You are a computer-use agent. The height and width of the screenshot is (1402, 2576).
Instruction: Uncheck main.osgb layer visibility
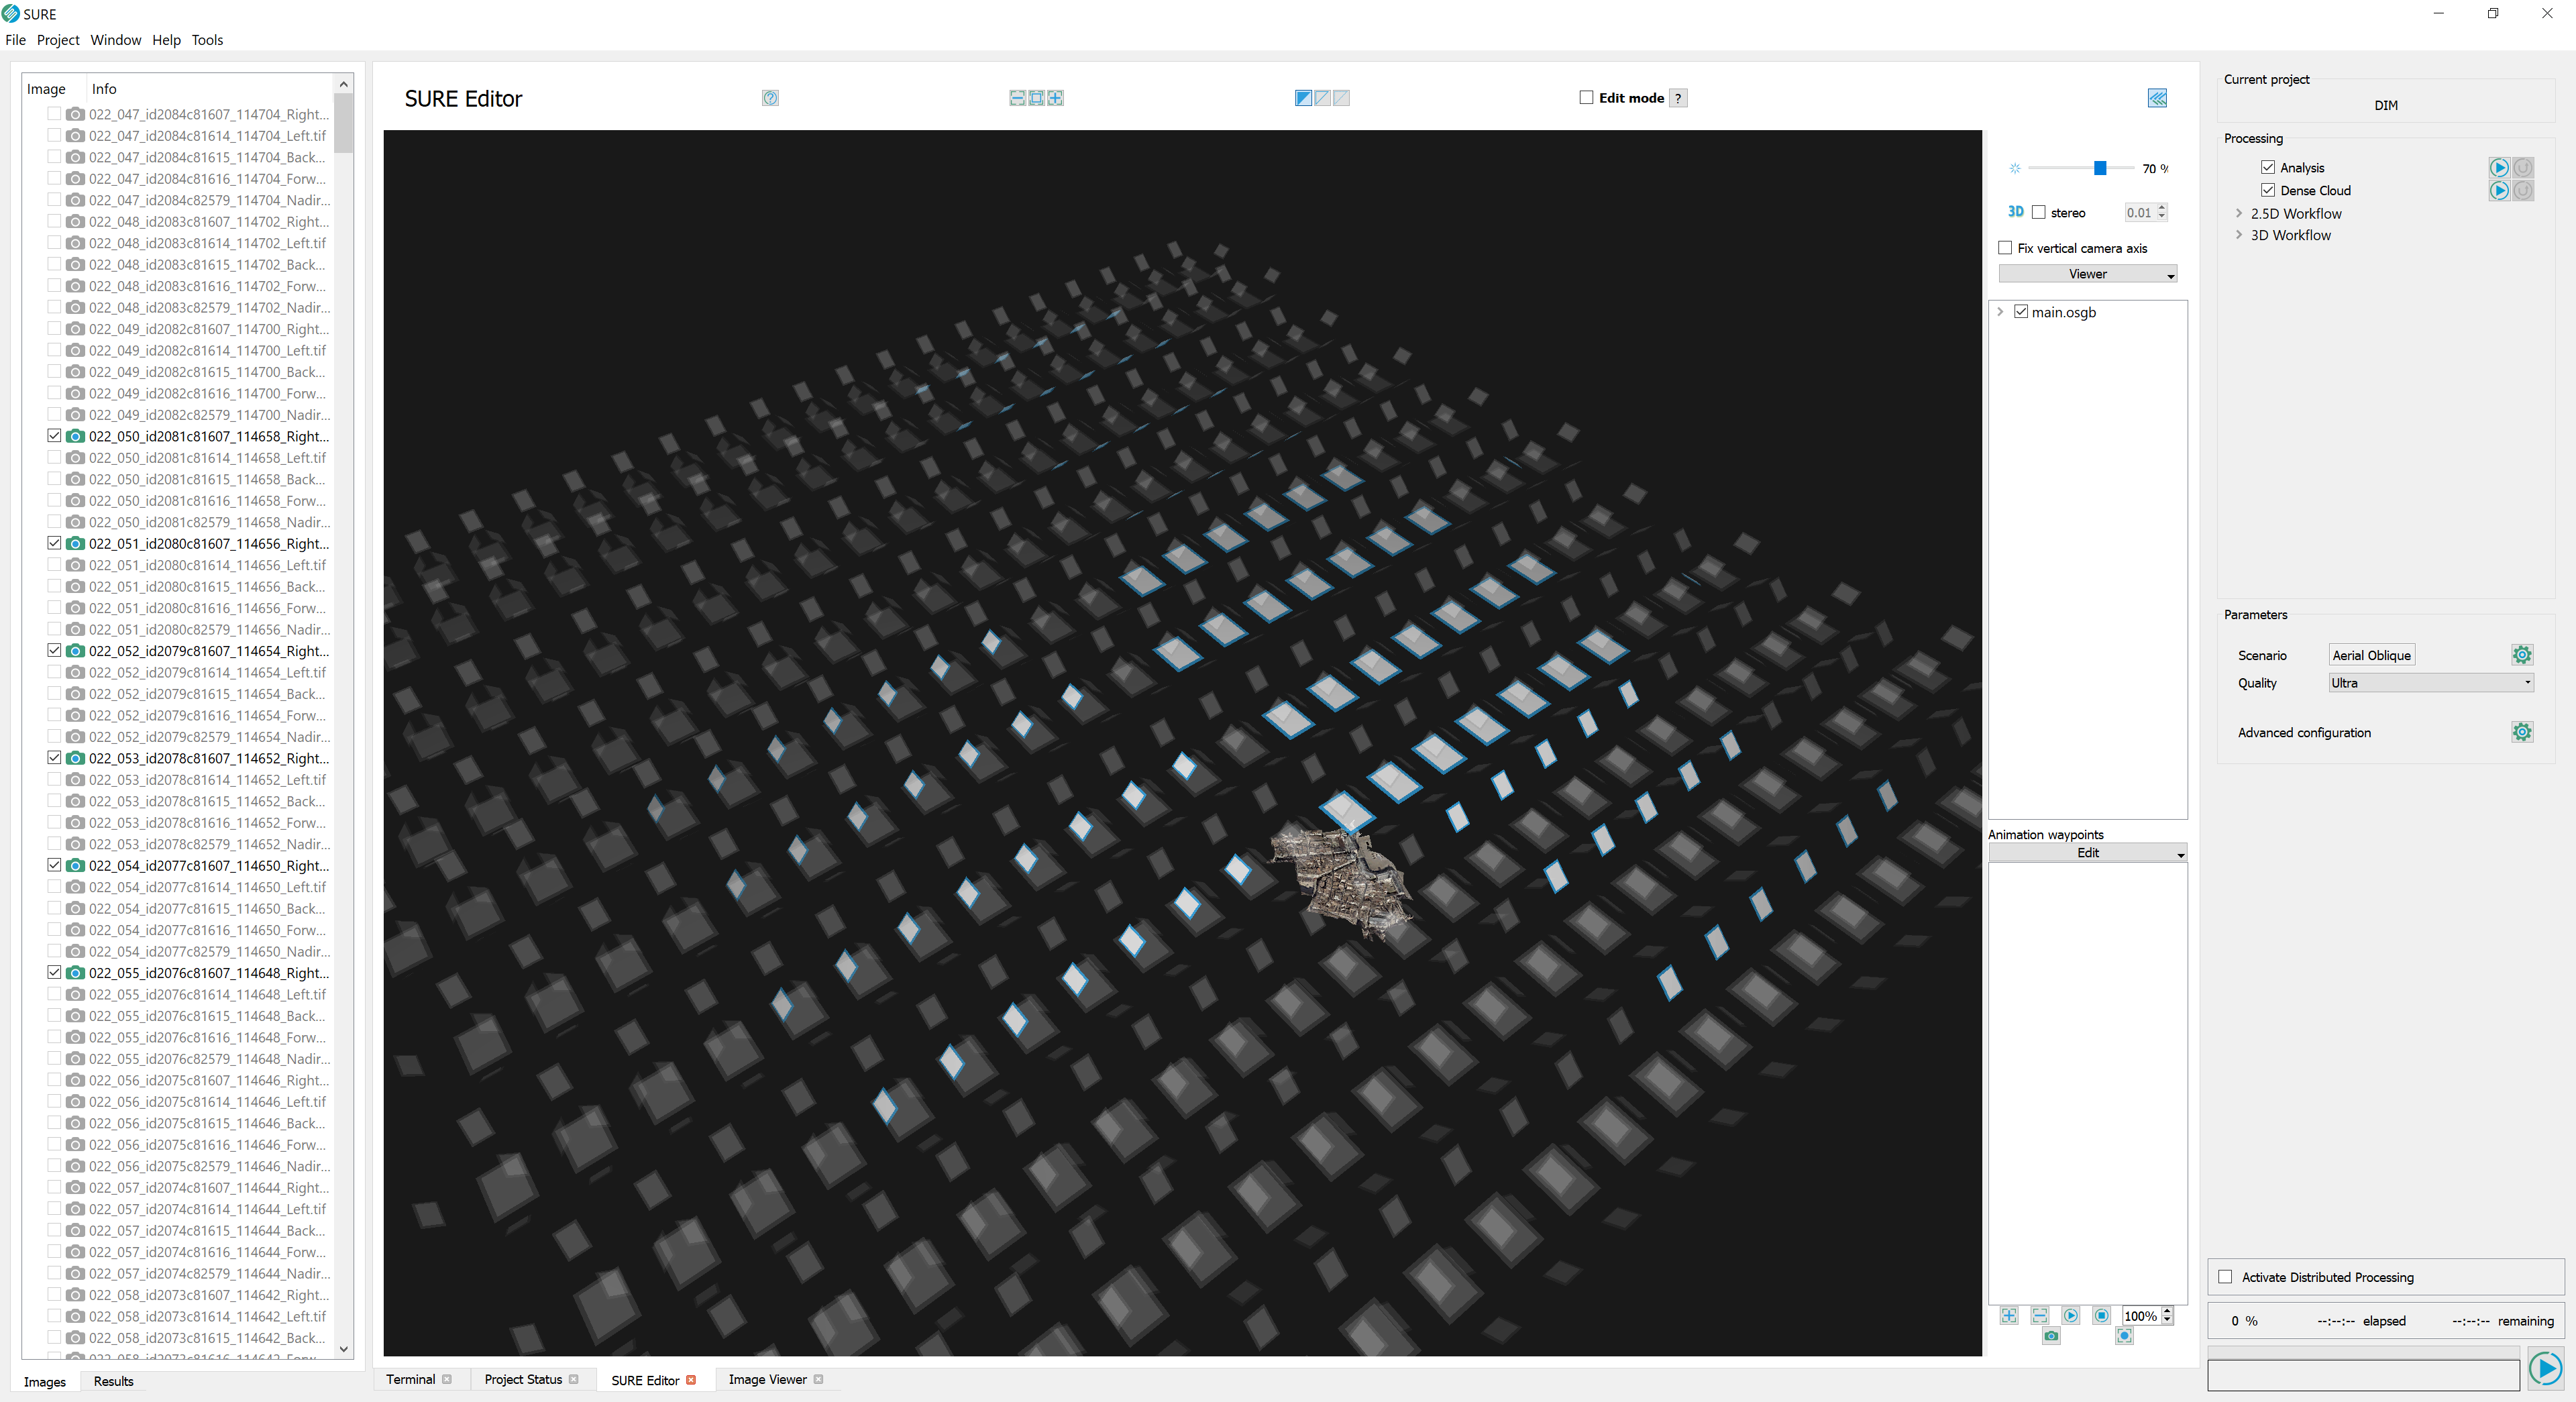pos(2021,312)
